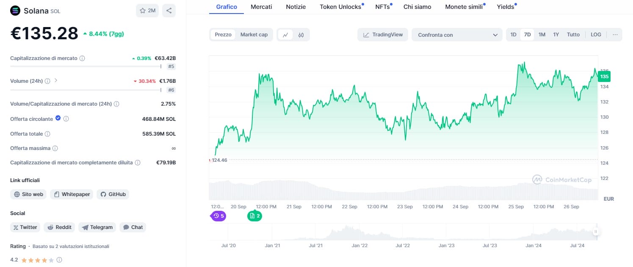The width and height of the screenshot is (633, 267).
Task: Click info icon next to Capitalizzazione di mercato
Action: [82, 58]
